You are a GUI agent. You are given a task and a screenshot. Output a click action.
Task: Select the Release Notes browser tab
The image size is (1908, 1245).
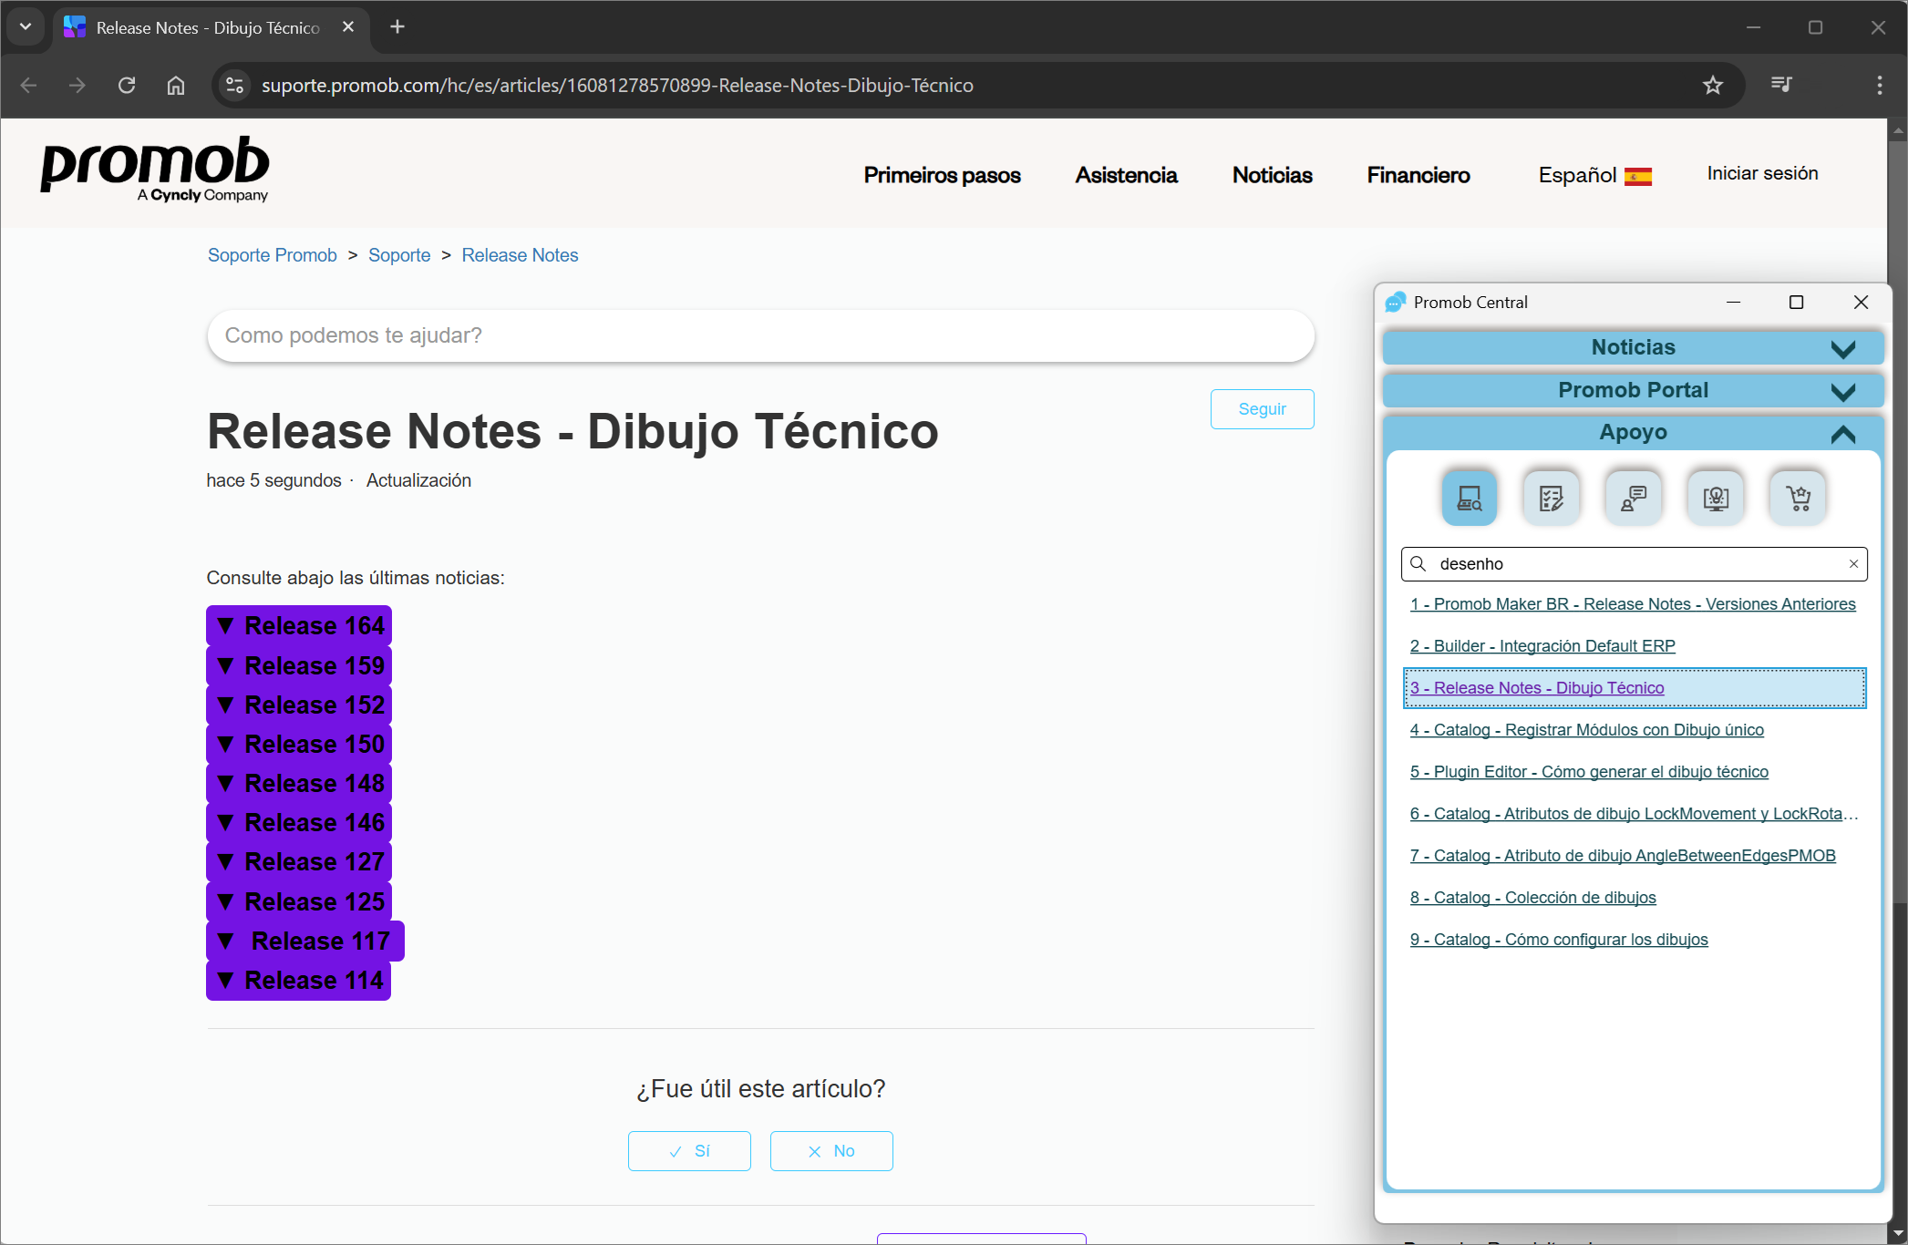coord(211,27)
